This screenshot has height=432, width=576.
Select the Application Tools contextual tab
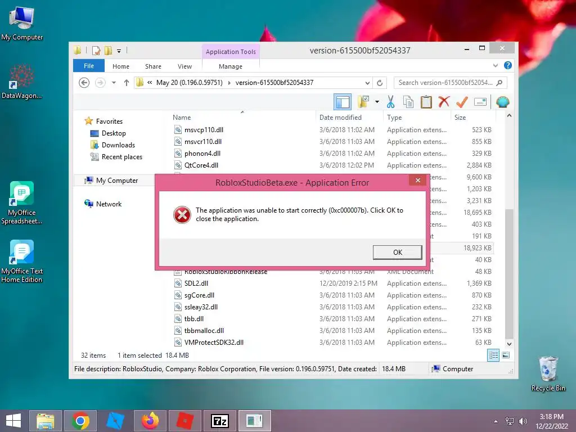point(231,52)
